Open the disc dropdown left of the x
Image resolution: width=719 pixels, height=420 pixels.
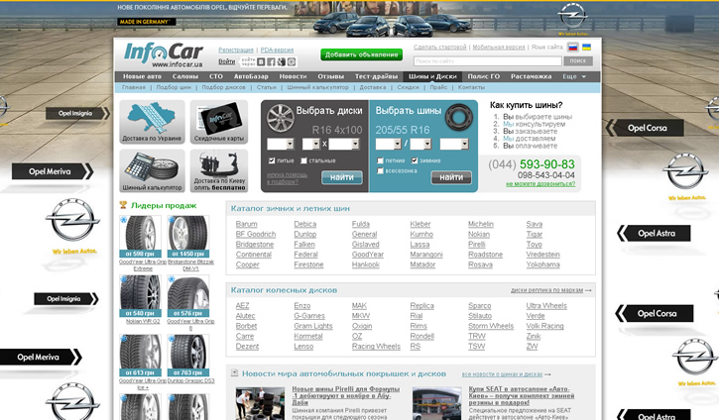point(310,145)
